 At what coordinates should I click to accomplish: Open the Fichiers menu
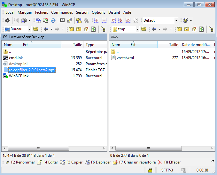point(42,12)
